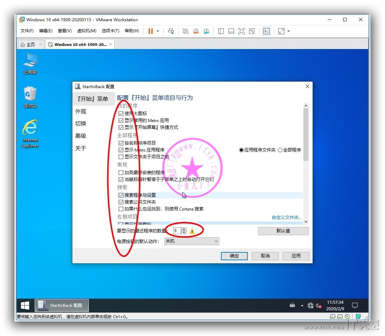This screenshot has height=336, width=385.
Task: Click the settings list scroll-up arrow
Action: (x=306, y=106)
